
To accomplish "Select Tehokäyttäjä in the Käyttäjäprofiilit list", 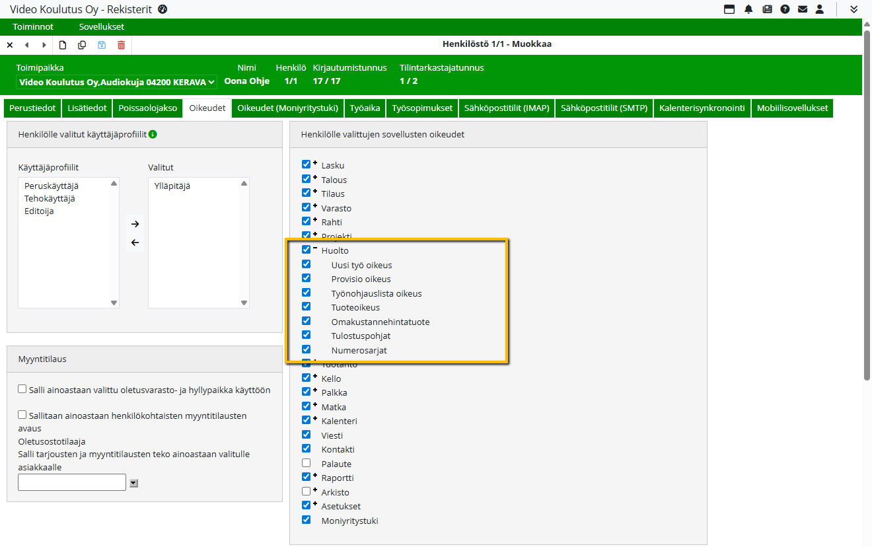I will [x=50, y=198].
